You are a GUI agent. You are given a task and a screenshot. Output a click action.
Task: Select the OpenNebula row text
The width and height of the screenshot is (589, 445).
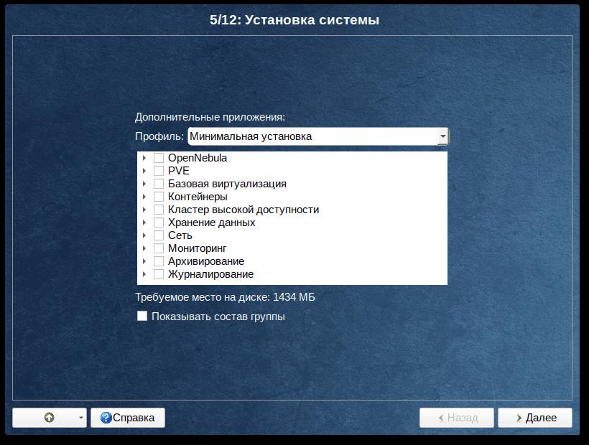(198, 158)
